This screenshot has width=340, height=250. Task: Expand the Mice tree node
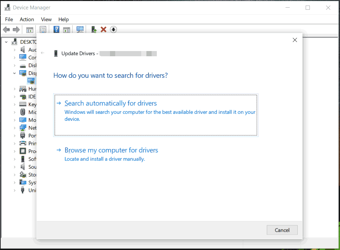point(15,112)
